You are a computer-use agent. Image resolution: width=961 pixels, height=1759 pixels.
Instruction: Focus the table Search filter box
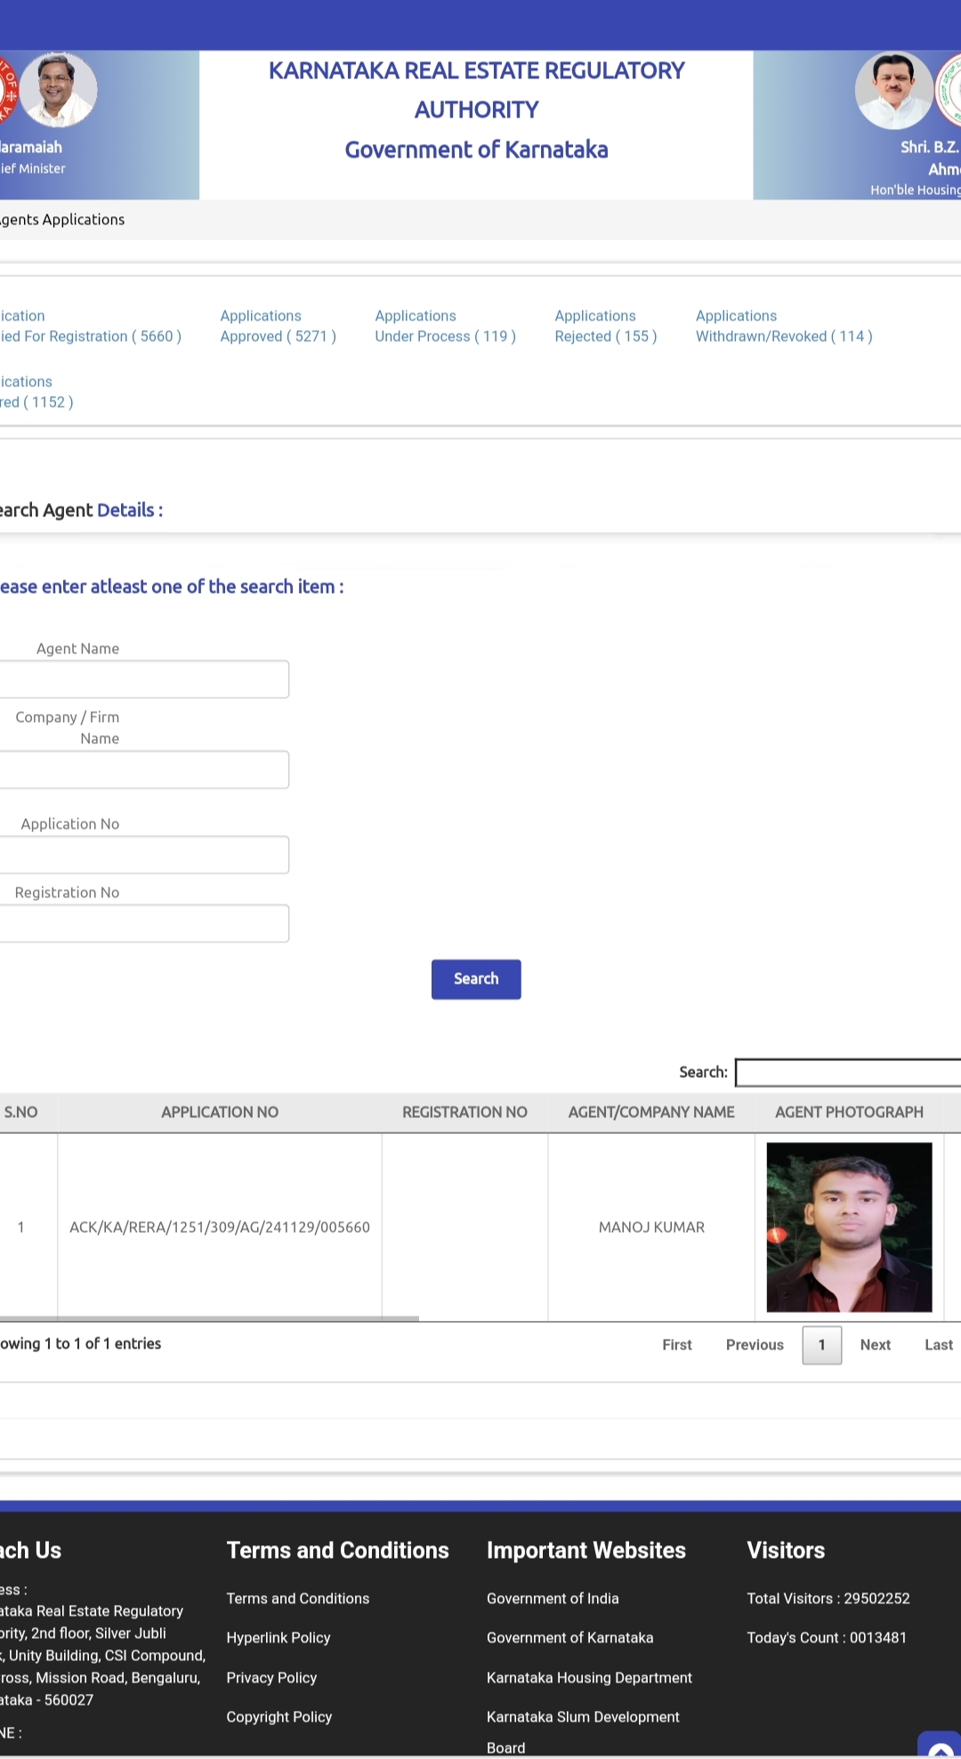click(x=847, y=1073)
